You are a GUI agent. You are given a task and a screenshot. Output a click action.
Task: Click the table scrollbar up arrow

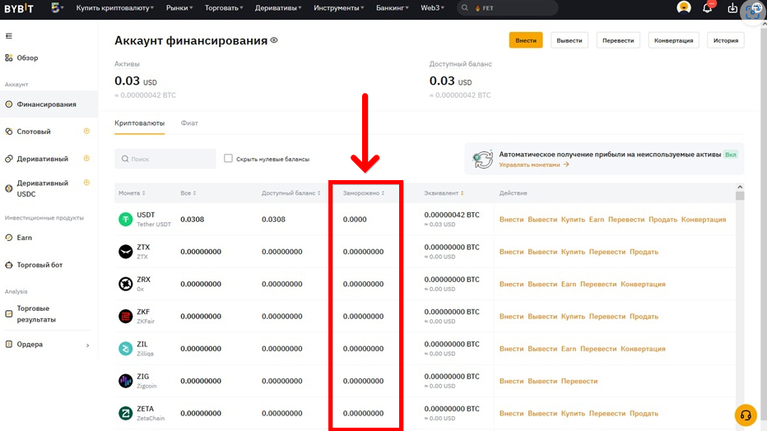740,187
